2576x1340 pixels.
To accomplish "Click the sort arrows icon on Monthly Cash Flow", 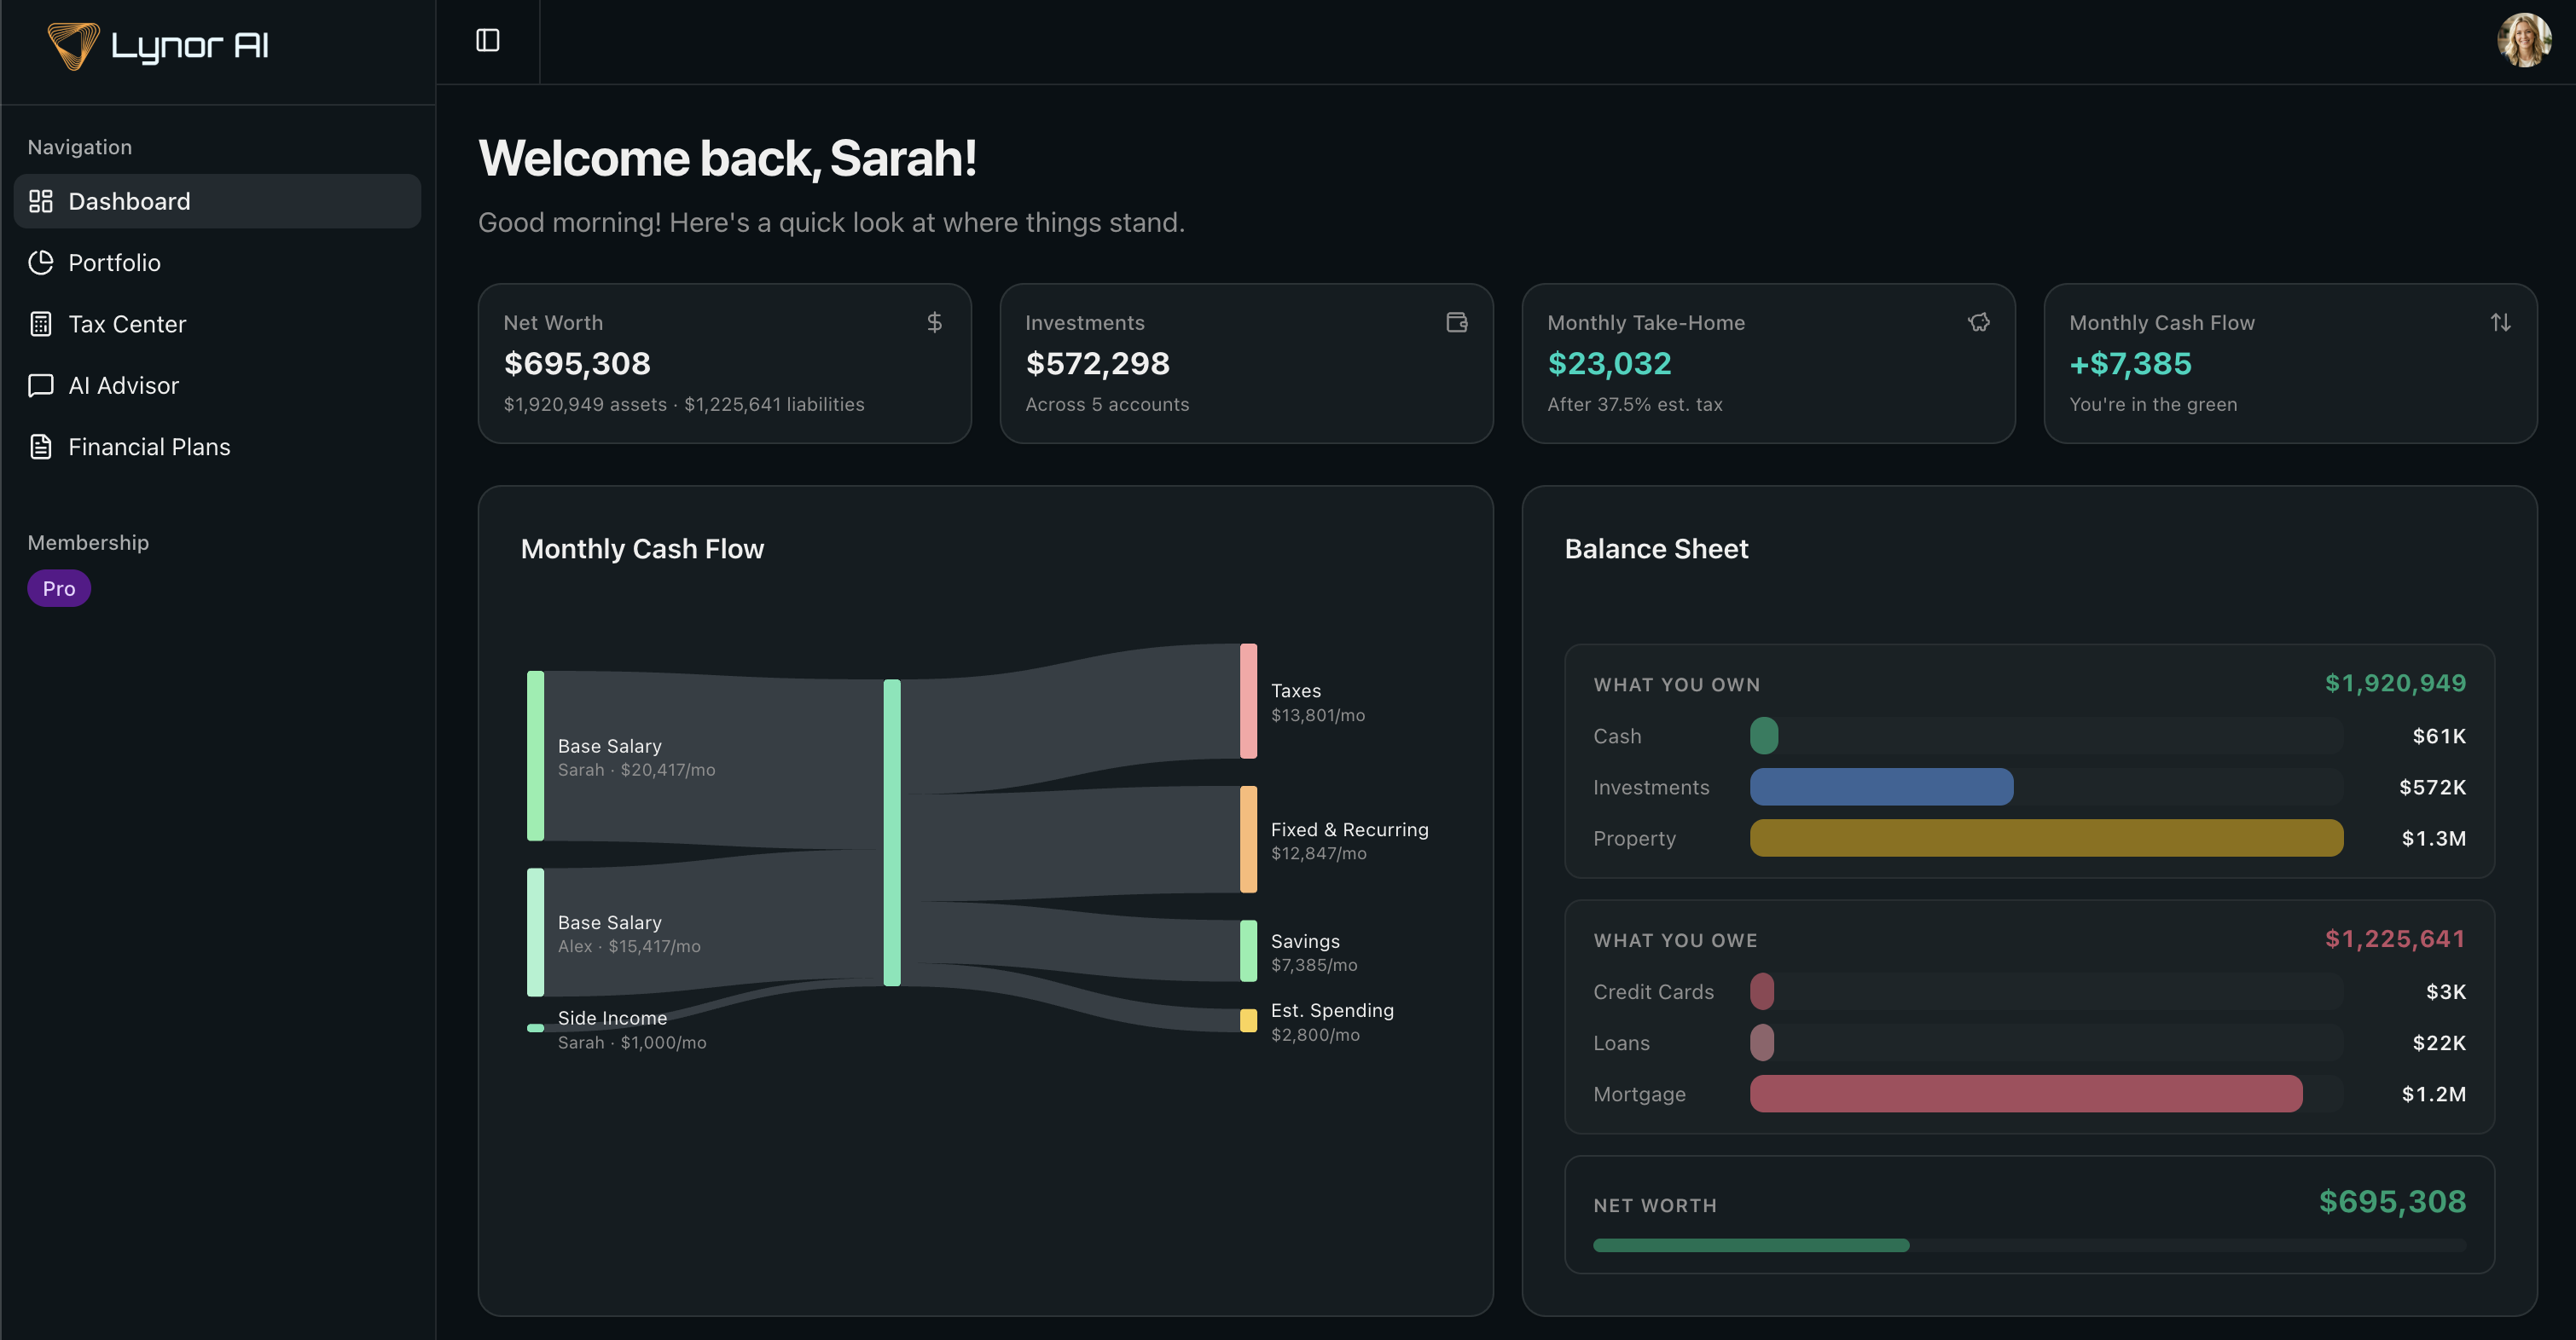I will click(x=2500, y=321).
